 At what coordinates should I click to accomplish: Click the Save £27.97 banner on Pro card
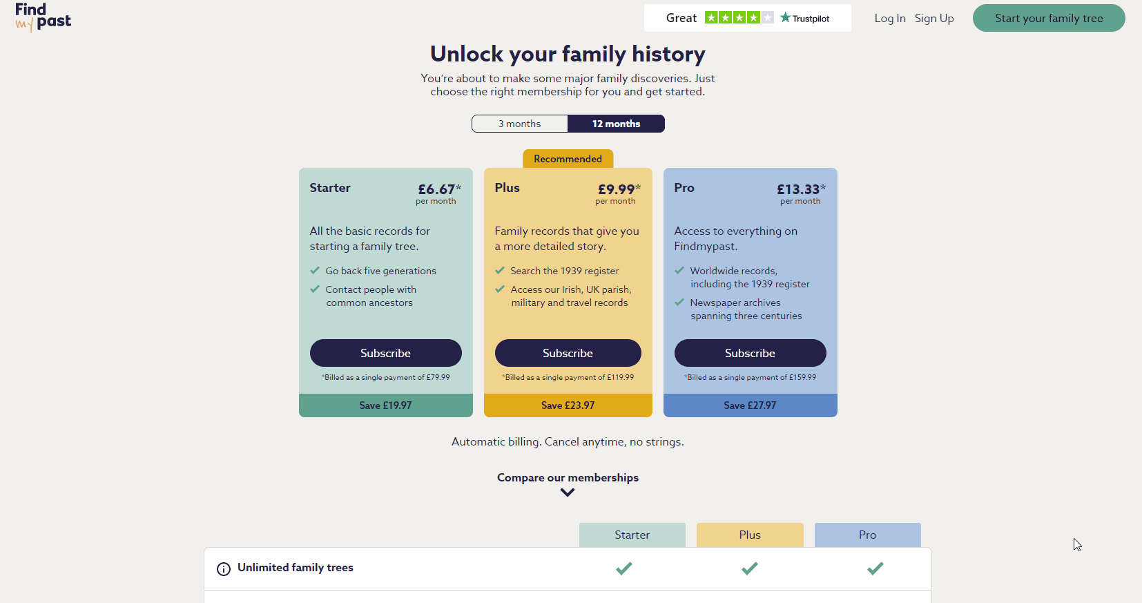click(x=750, y=405)
